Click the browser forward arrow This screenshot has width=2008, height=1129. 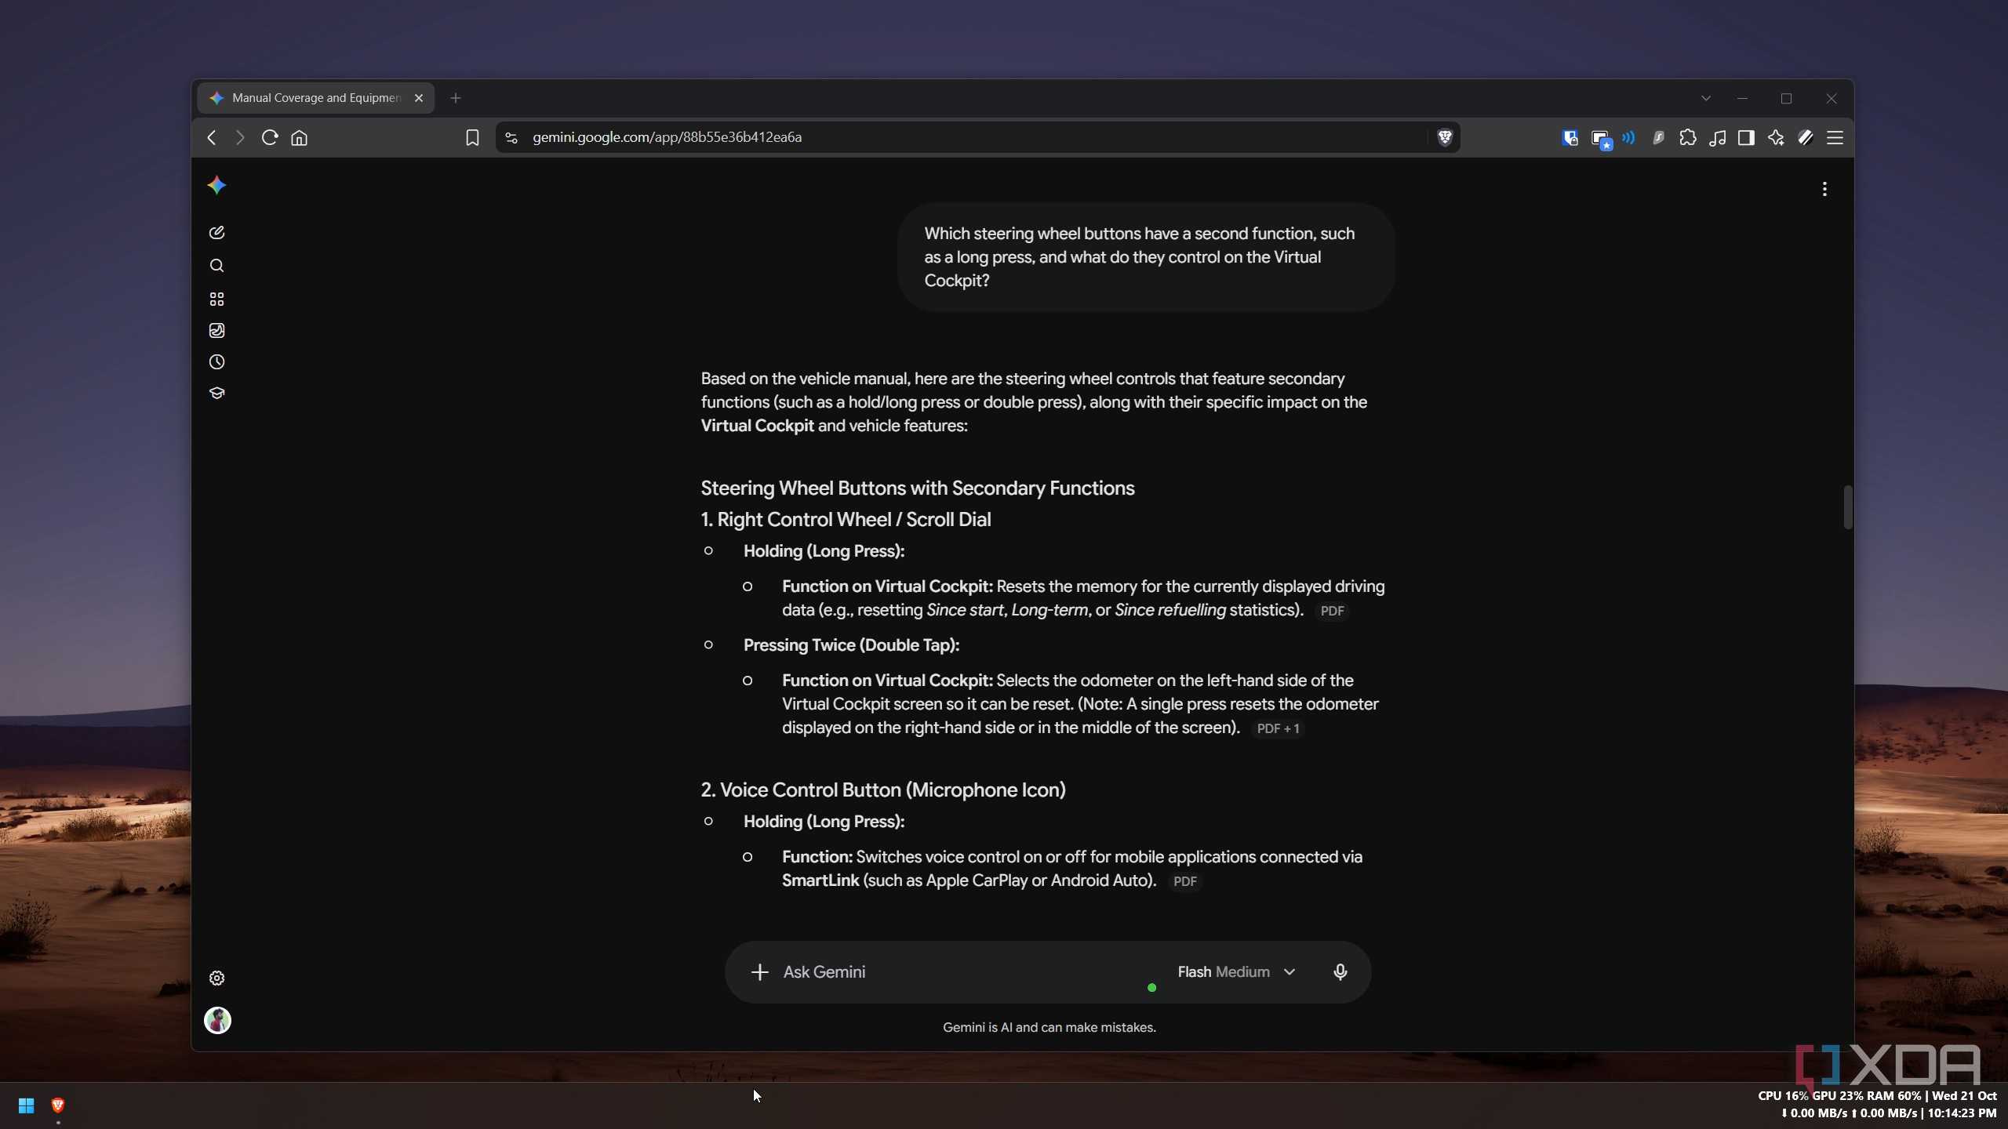[240, 138]
